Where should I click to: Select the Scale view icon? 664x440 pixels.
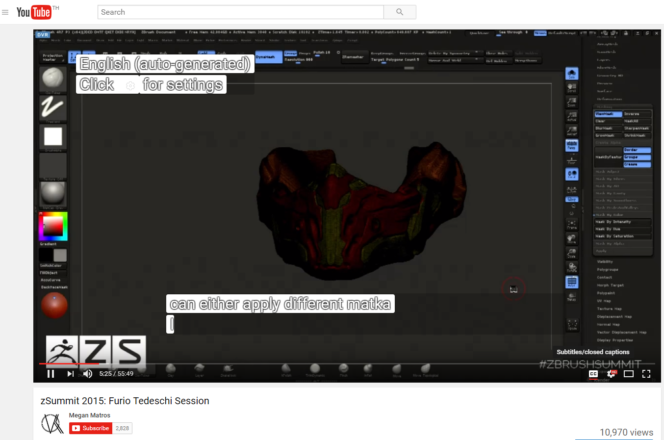(572, 253)
